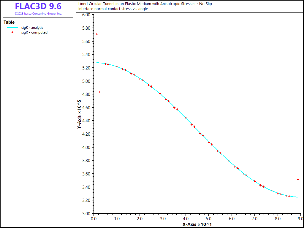
Task: Click the FLAC3D 9.6 logo text
Action: pos(38,7)
